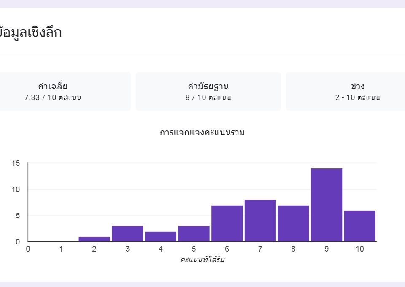Select the y-axis tick label "10"
The width and height of the screenshot is (405, 287).
16,190
